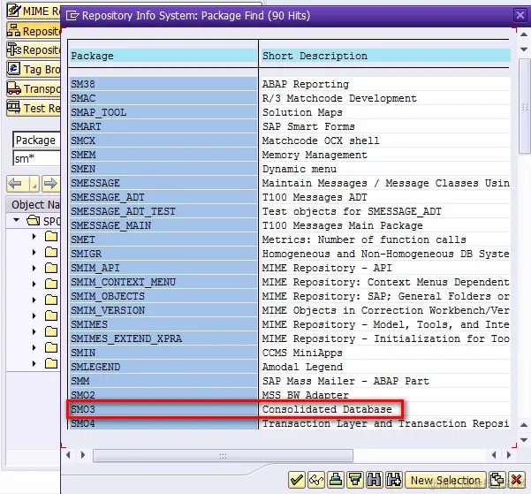Open the Transport Organizer button
The image size is (531, 494).
[x=34, y=88]
